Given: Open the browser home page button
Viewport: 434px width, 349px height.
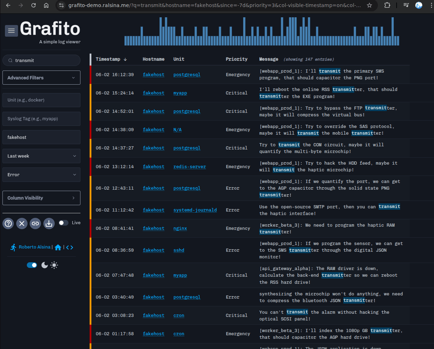Looking at the screenshot, I should coord(46,5).
